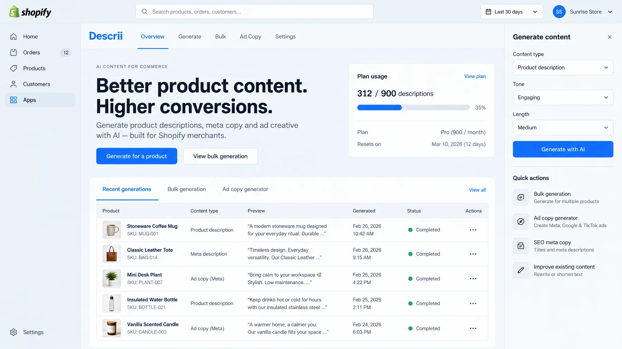Switch to the Generate tab
622x349 pixels.
pyautogui.click(x=190, y=37)
